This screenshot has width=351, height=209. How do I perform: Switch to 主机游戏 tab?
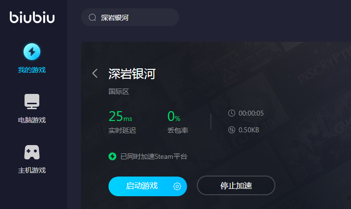click(32, 171)
